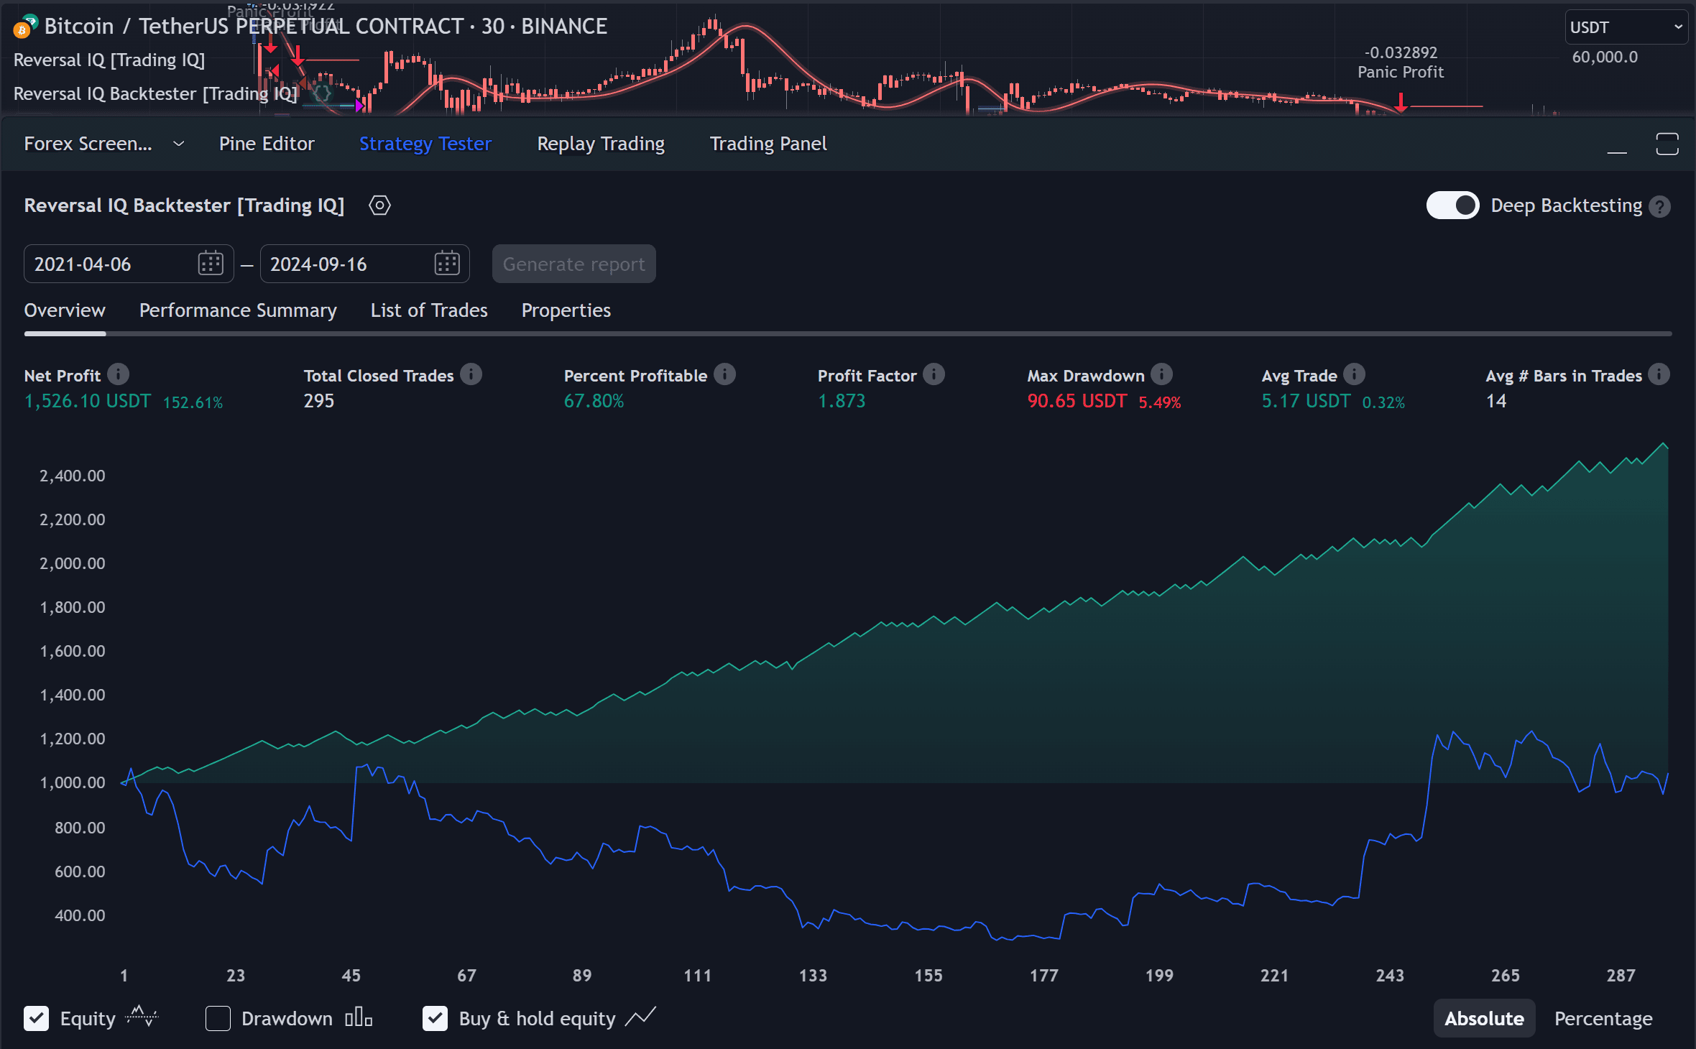Click avg trade value 5.17 USDT

pyautogui.click(x=1306, y=401)
